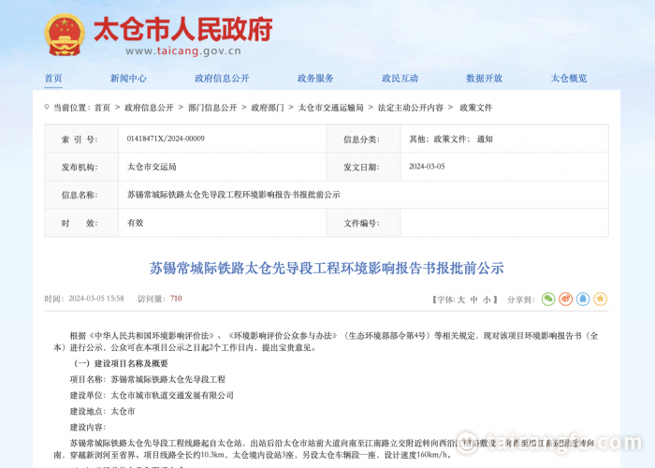Click the 文件编号 label cell

363,223
